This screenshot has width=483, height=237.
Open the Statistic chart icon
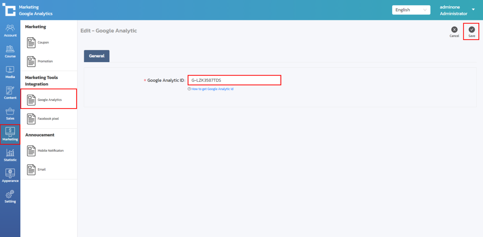10,155
